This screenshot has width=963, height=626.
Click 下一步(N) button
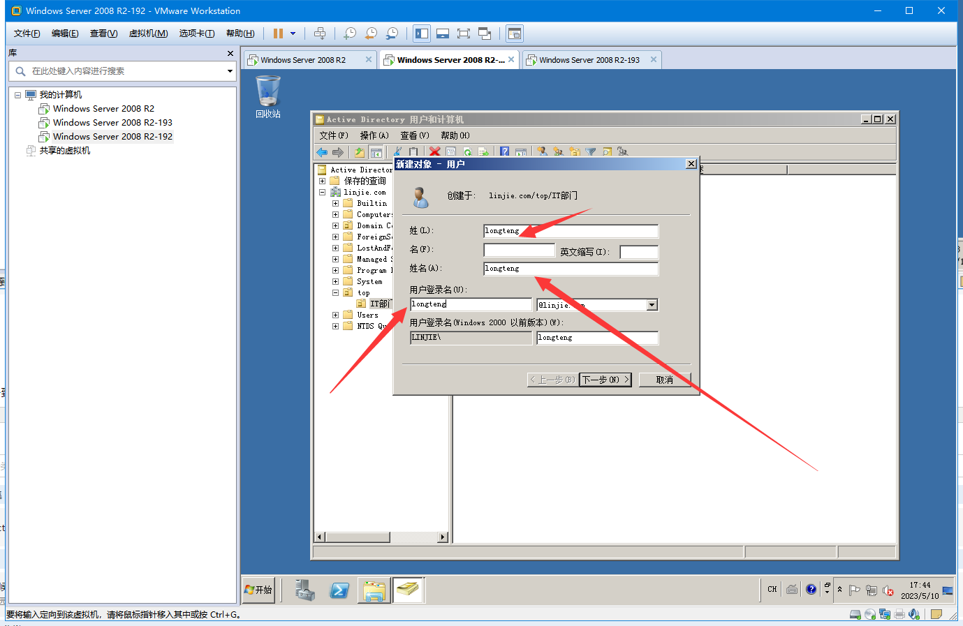coord(605,380)
